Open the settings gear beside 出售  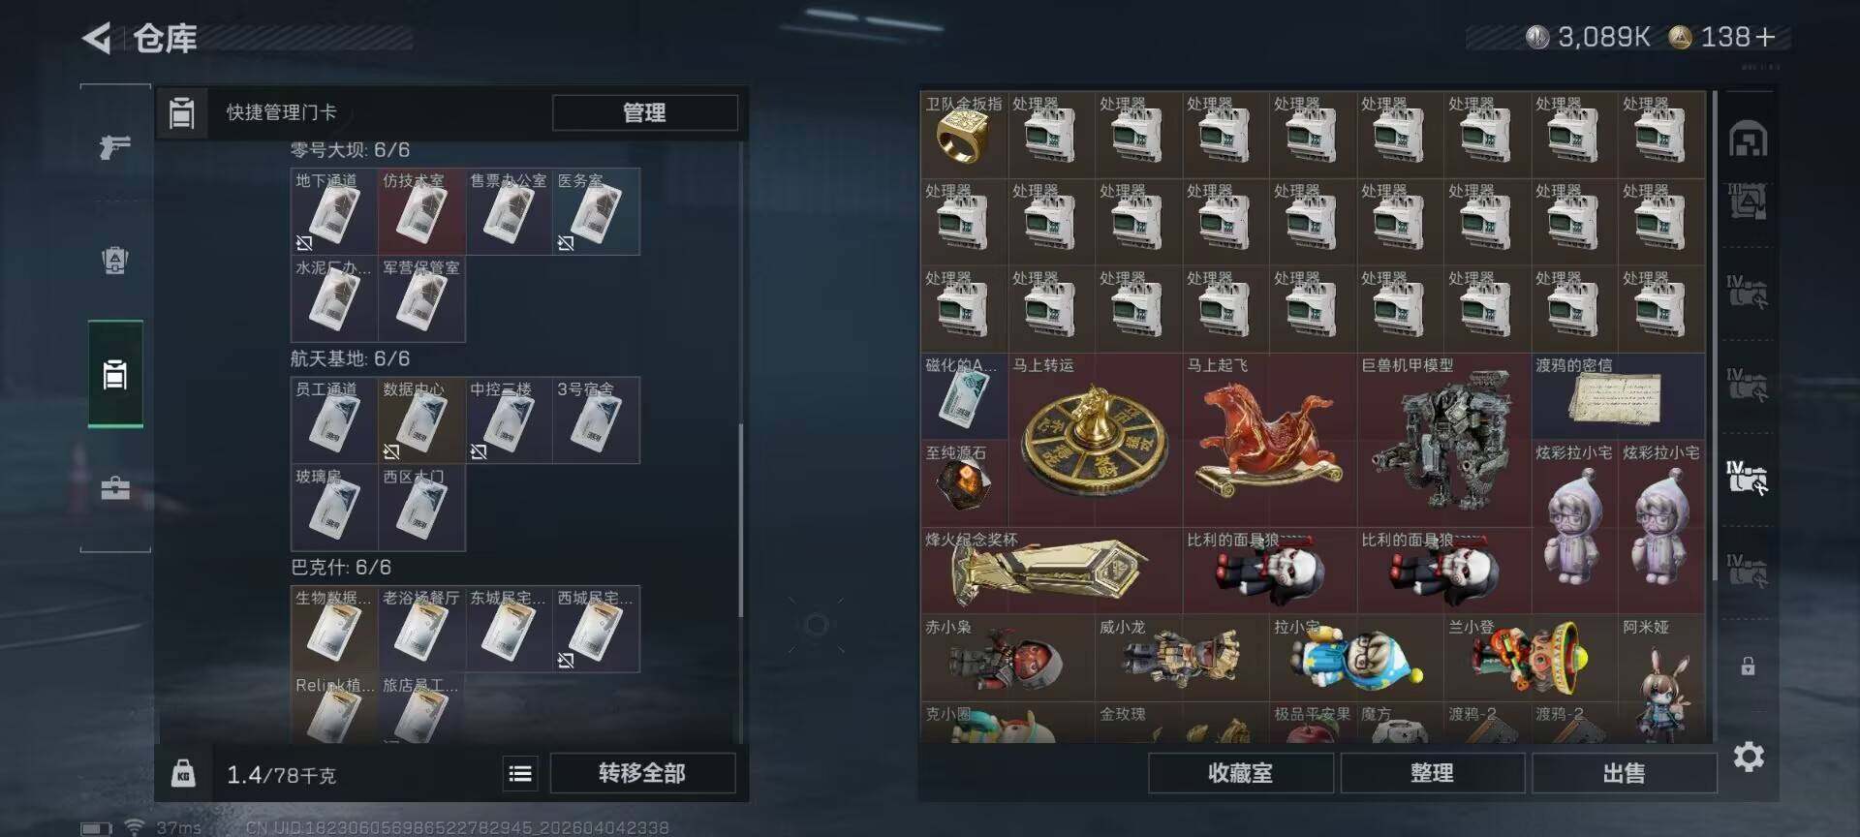1749,757
